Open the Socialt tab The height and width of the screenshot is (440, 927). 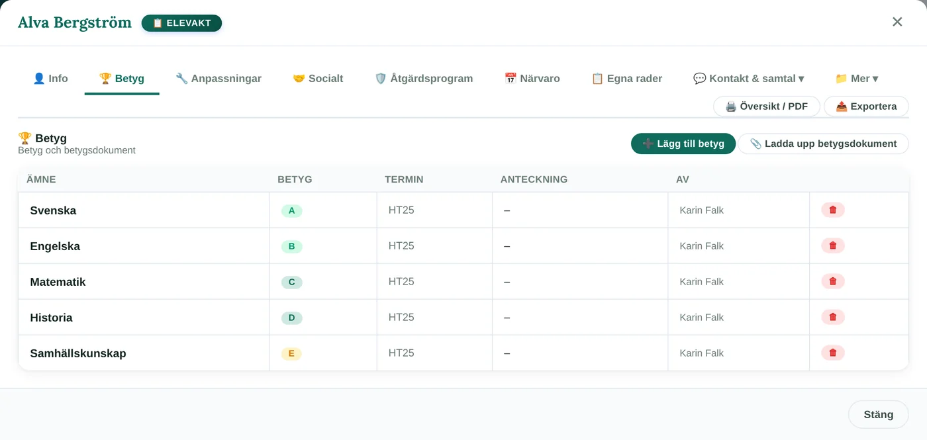[x=318, y=78]
